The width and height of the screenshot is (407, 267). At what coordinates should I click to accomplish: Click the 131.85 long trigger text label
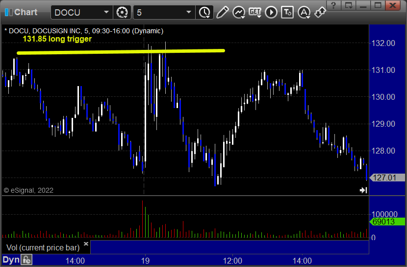point(57,39)
